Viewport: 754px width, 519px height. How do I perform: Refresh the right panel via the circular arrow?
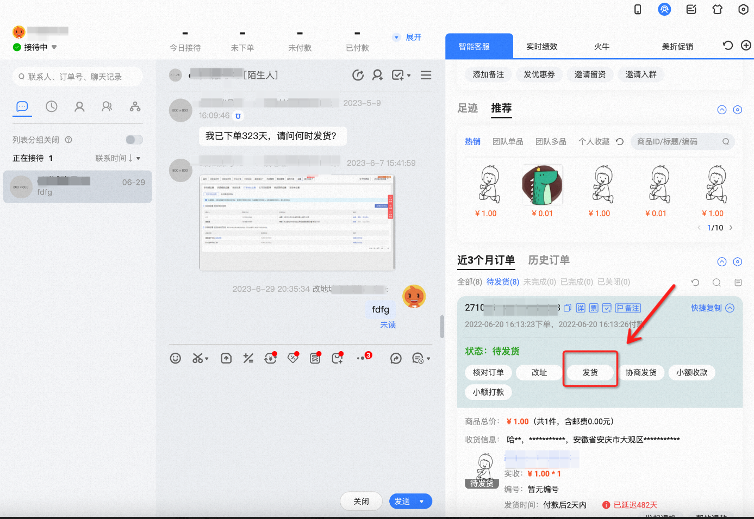(x=728, y=46)
